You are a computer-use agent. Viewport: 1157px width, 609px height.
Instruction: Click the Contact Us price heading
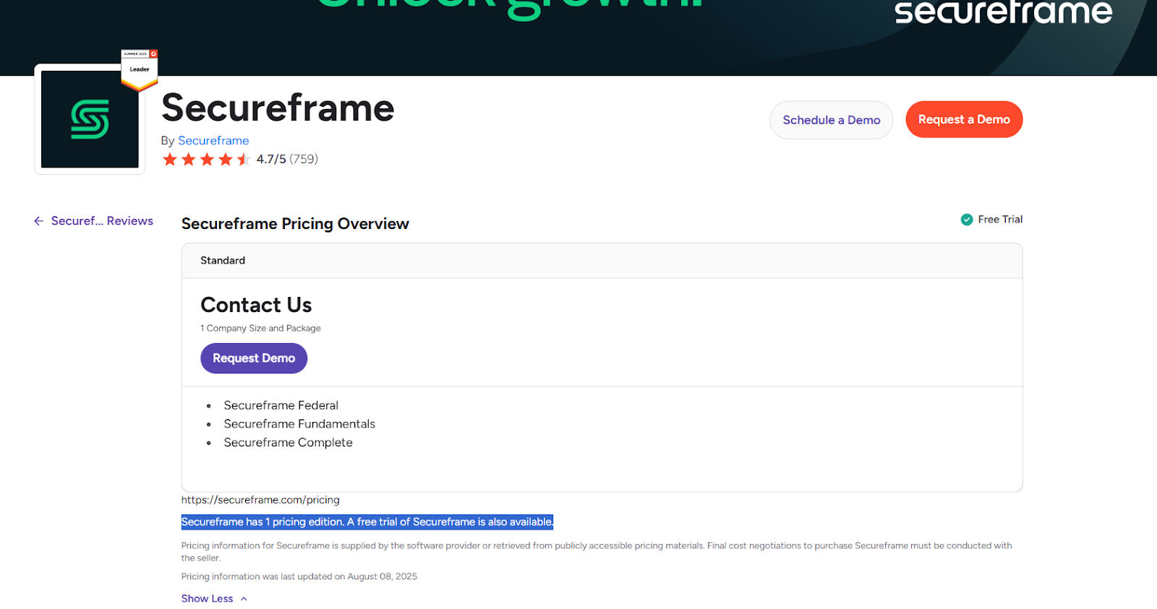[x=256, y=305]
